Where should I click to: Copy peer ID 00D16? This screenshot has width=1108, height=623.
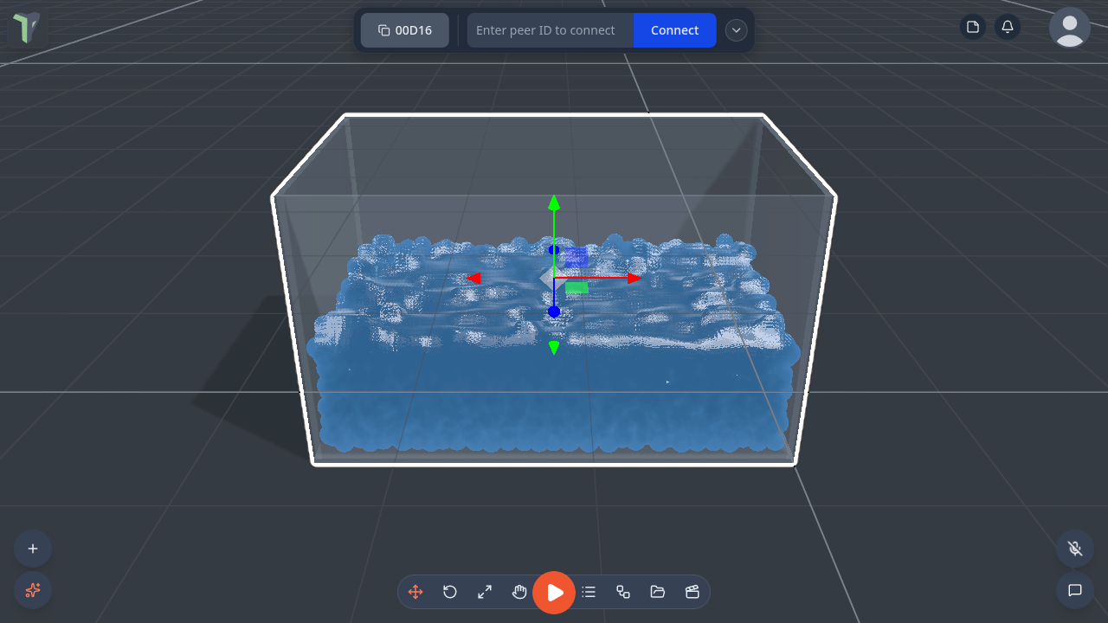(x=405, y=30)
